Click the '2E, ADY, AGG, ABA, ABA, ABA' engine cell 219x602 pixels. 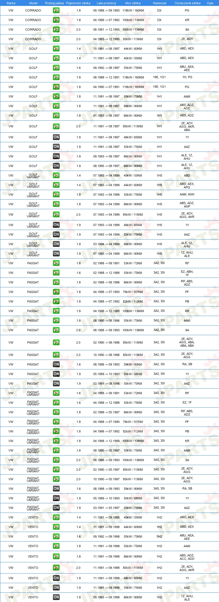187,342
